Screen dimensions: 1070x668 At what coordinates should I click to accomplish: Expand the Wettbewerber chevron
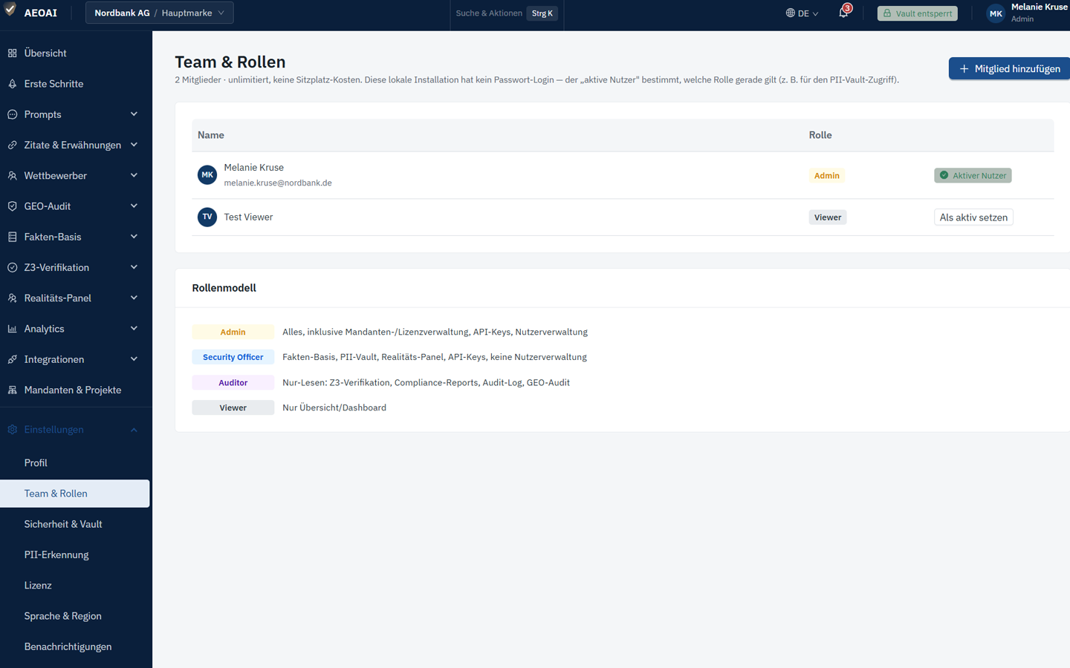coord(134,176)
